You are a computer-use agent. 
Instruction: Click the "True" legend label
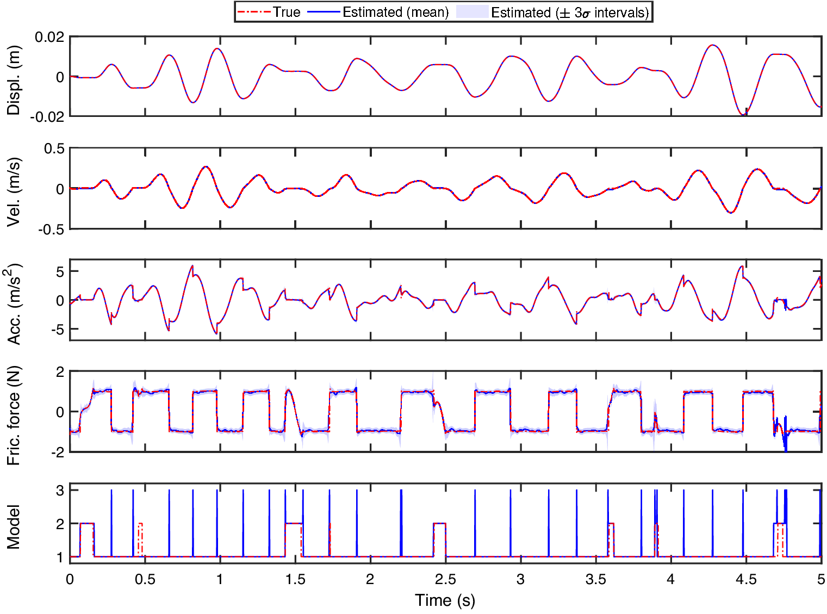[287, 12]
